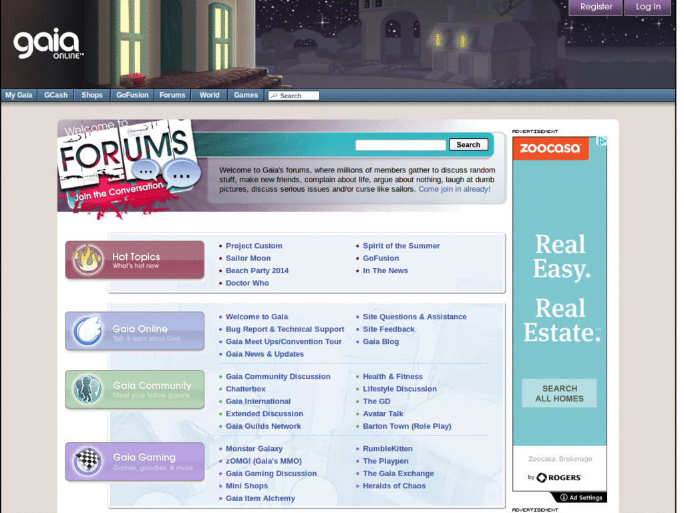684x513 pixels.
Task: Open the My Gaia menu
Action: point(19,95)
